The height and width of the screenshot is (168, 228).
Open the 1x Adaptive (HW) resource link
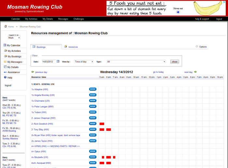tap(40, 89)
